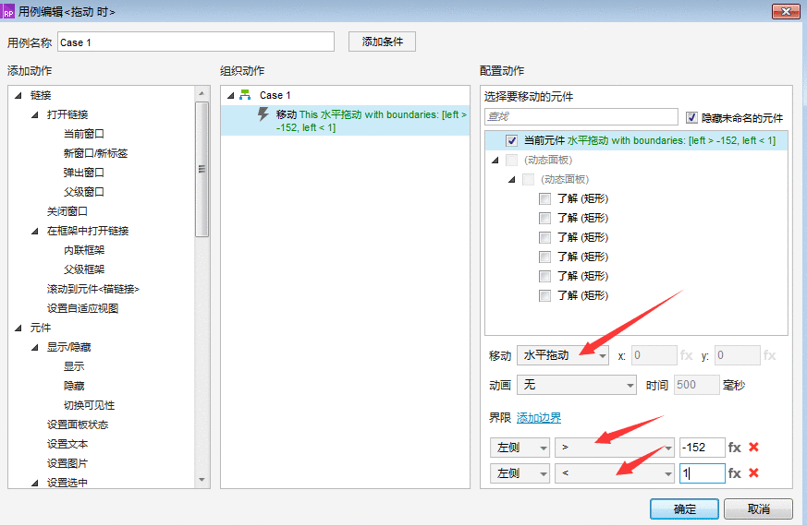
Task: Collapse Case 1 in 组织动作 panel
Action: click(230, 96)
